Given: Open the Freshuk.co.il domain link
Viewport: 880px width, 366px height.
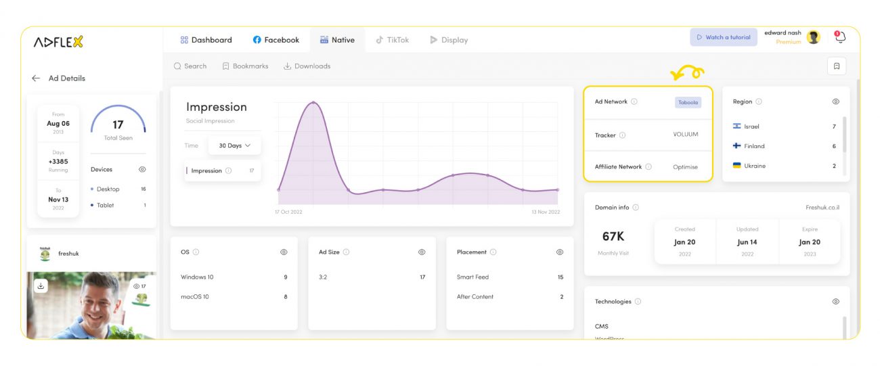Looking at the screenshot, I should (822, 208).
